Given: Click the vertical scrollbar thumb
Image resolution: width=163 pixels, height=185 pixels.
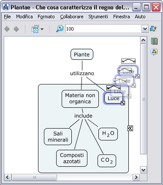Looking at the screenshot, I should coord(144,99).
